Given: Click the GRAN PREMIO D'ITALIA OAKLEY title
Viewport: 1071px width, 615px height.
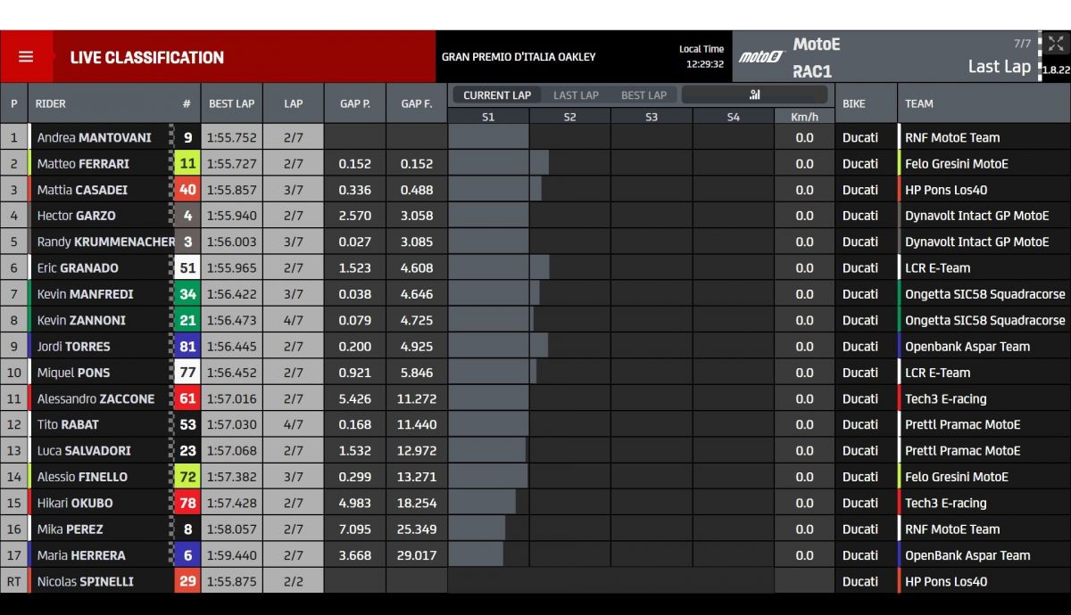Looking at the screenshot, I should coord(519,57).
